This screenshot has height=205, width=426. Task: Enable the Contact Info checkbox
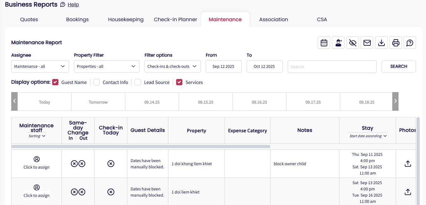[97, 82]
